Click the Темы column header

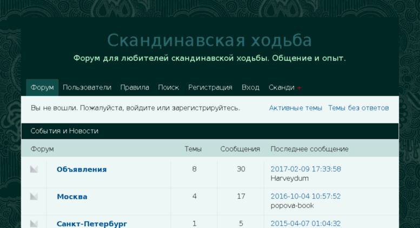click(193, 149)
